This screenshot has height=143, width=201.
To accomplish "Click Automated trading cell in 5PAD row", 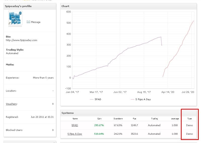I will (154, 125).
